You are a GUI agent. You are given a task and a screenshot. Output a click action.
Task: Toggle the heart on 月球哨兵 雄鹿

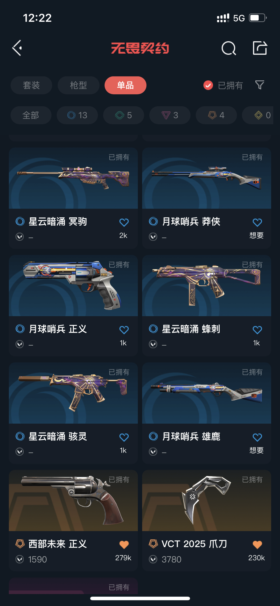click(257, 437)
